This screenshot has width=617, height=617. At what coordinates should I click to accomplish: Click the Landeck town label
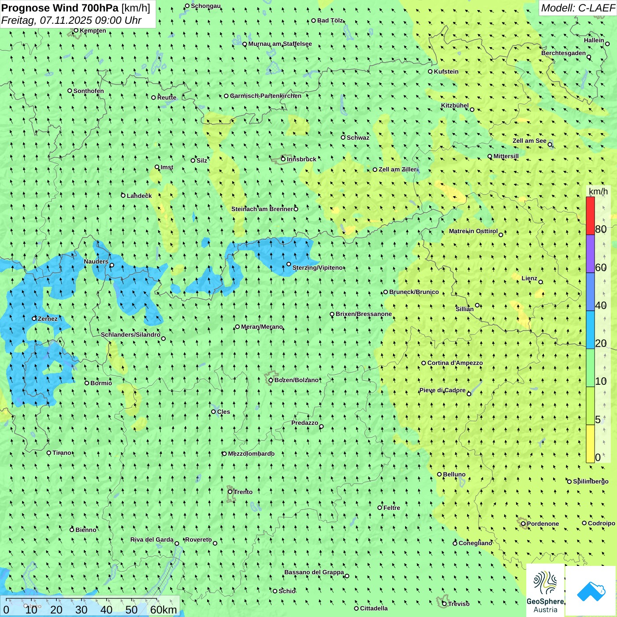pos(139,196)
